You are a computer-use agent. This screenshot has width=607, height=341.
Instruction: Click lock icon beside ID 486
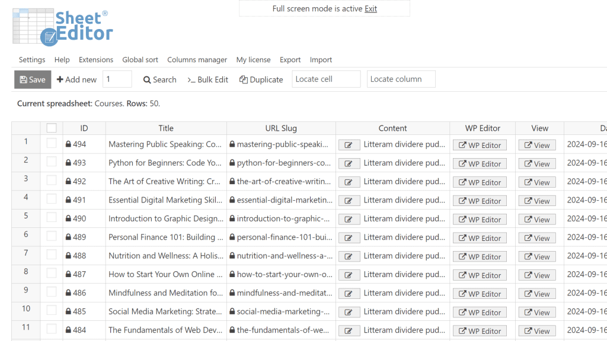coord(68,292)
